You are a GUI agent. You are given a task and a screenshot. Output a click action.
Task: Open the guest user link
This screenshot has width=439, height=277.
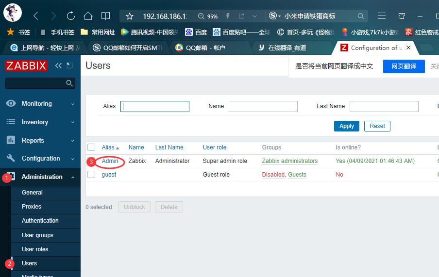pyautogui.click(x=109, y=175)
